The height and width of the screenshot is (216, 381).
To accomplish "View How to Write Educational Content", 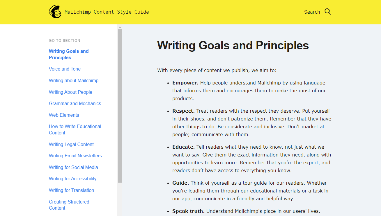I will click(x=75, y=129).
